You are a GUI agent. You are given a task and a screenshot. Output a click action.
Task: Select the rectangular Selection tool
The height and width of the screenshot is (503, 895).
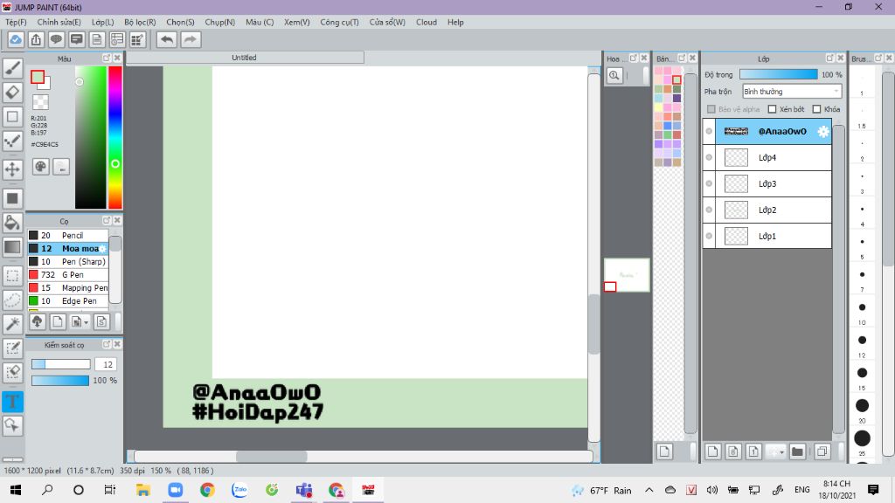(12, 276)
